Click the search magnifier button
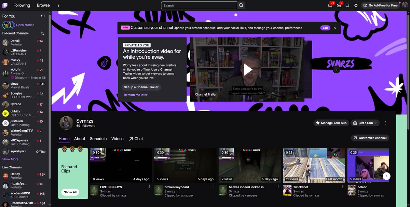Viewport: 410px width, 207px height. (241, 5)
